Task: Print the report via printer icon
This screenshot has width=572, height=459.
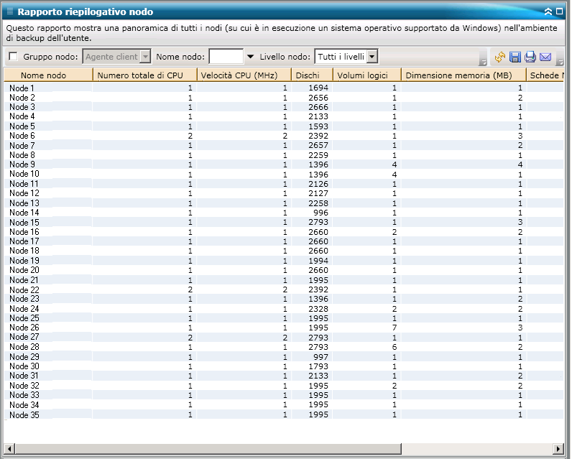Action: point(530,57)
